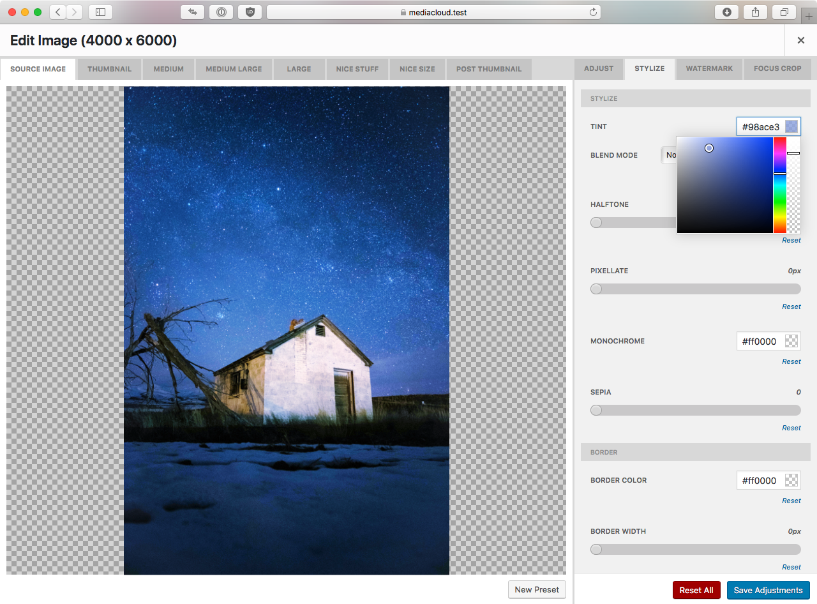Open the Focus Crop tab

click(x=777, y=68)
